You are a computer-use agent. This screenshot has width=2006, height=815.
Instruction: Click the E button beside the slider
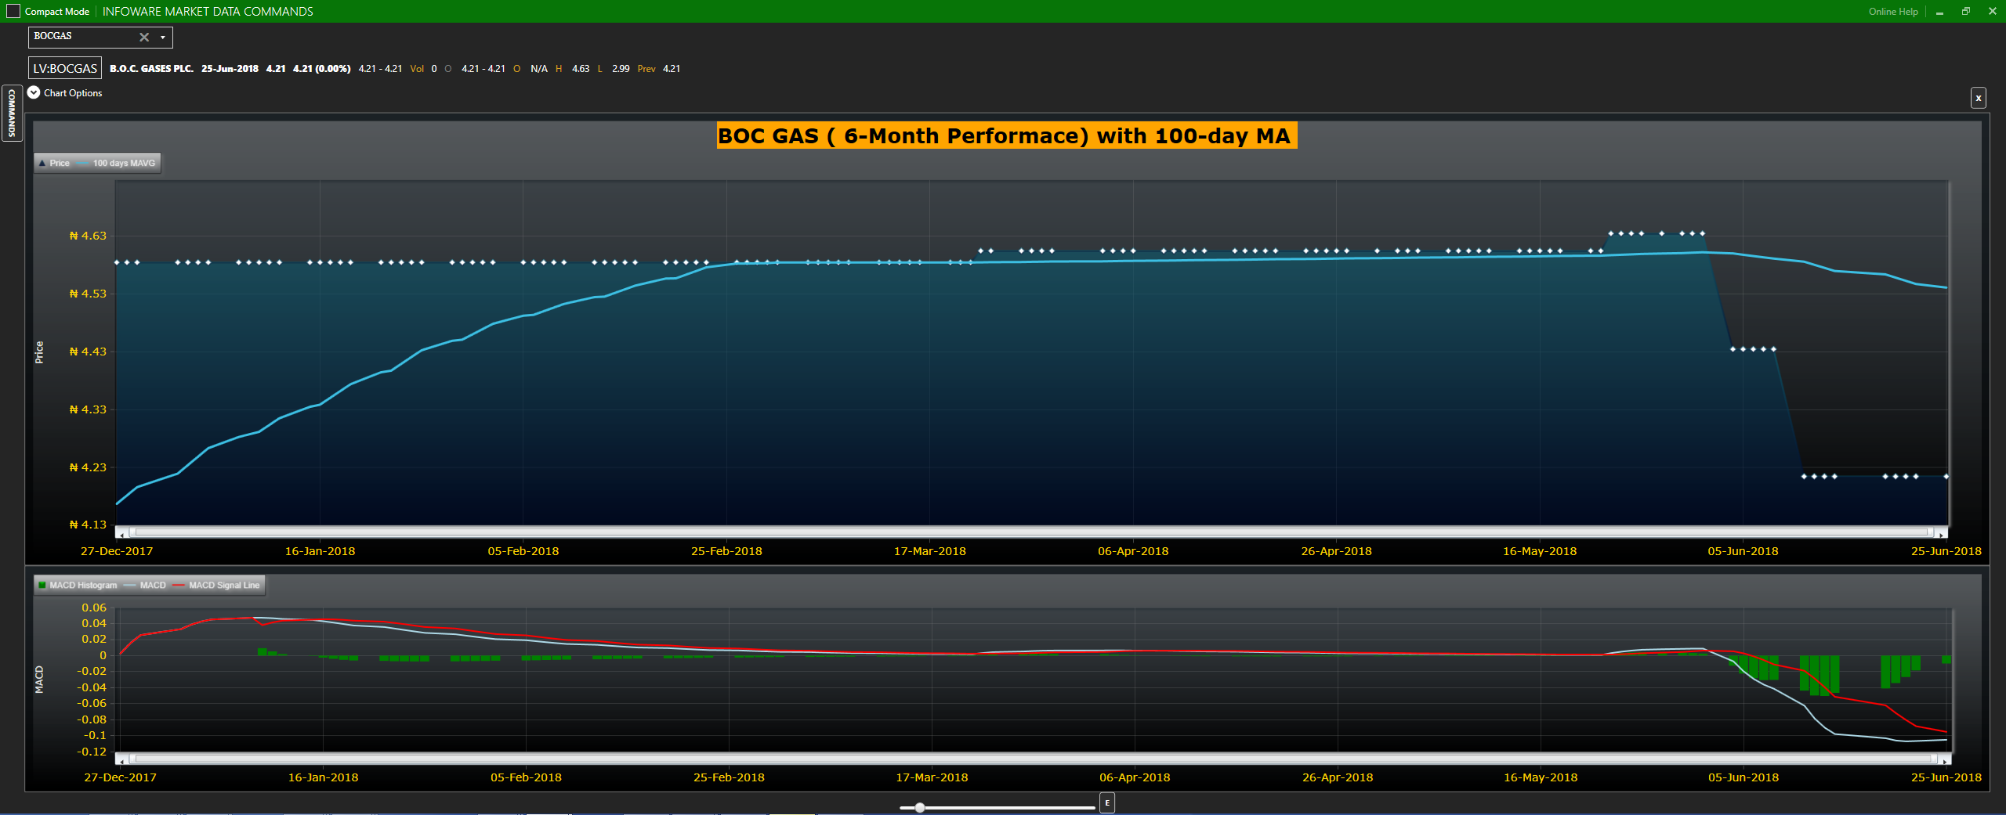pyautogui.click(x=1107, y=803)
